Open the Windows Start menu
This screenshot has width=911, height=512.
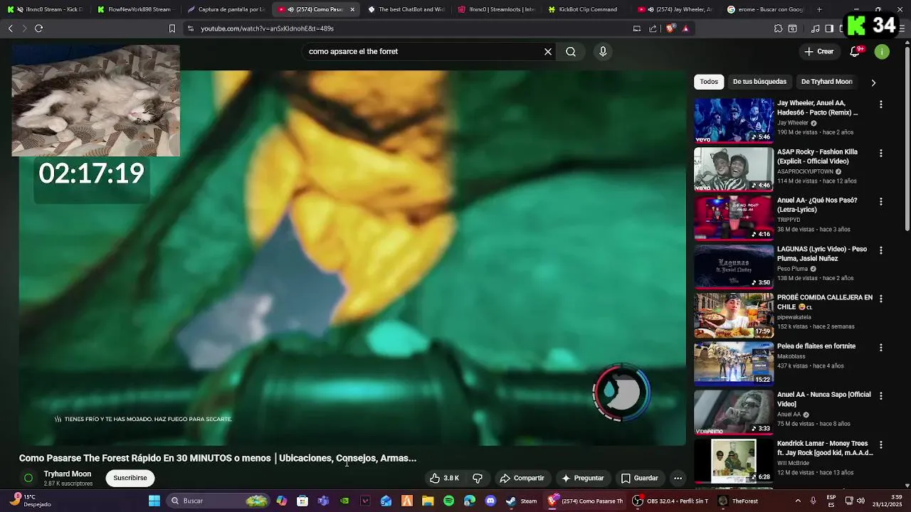(x=154, y=501)
